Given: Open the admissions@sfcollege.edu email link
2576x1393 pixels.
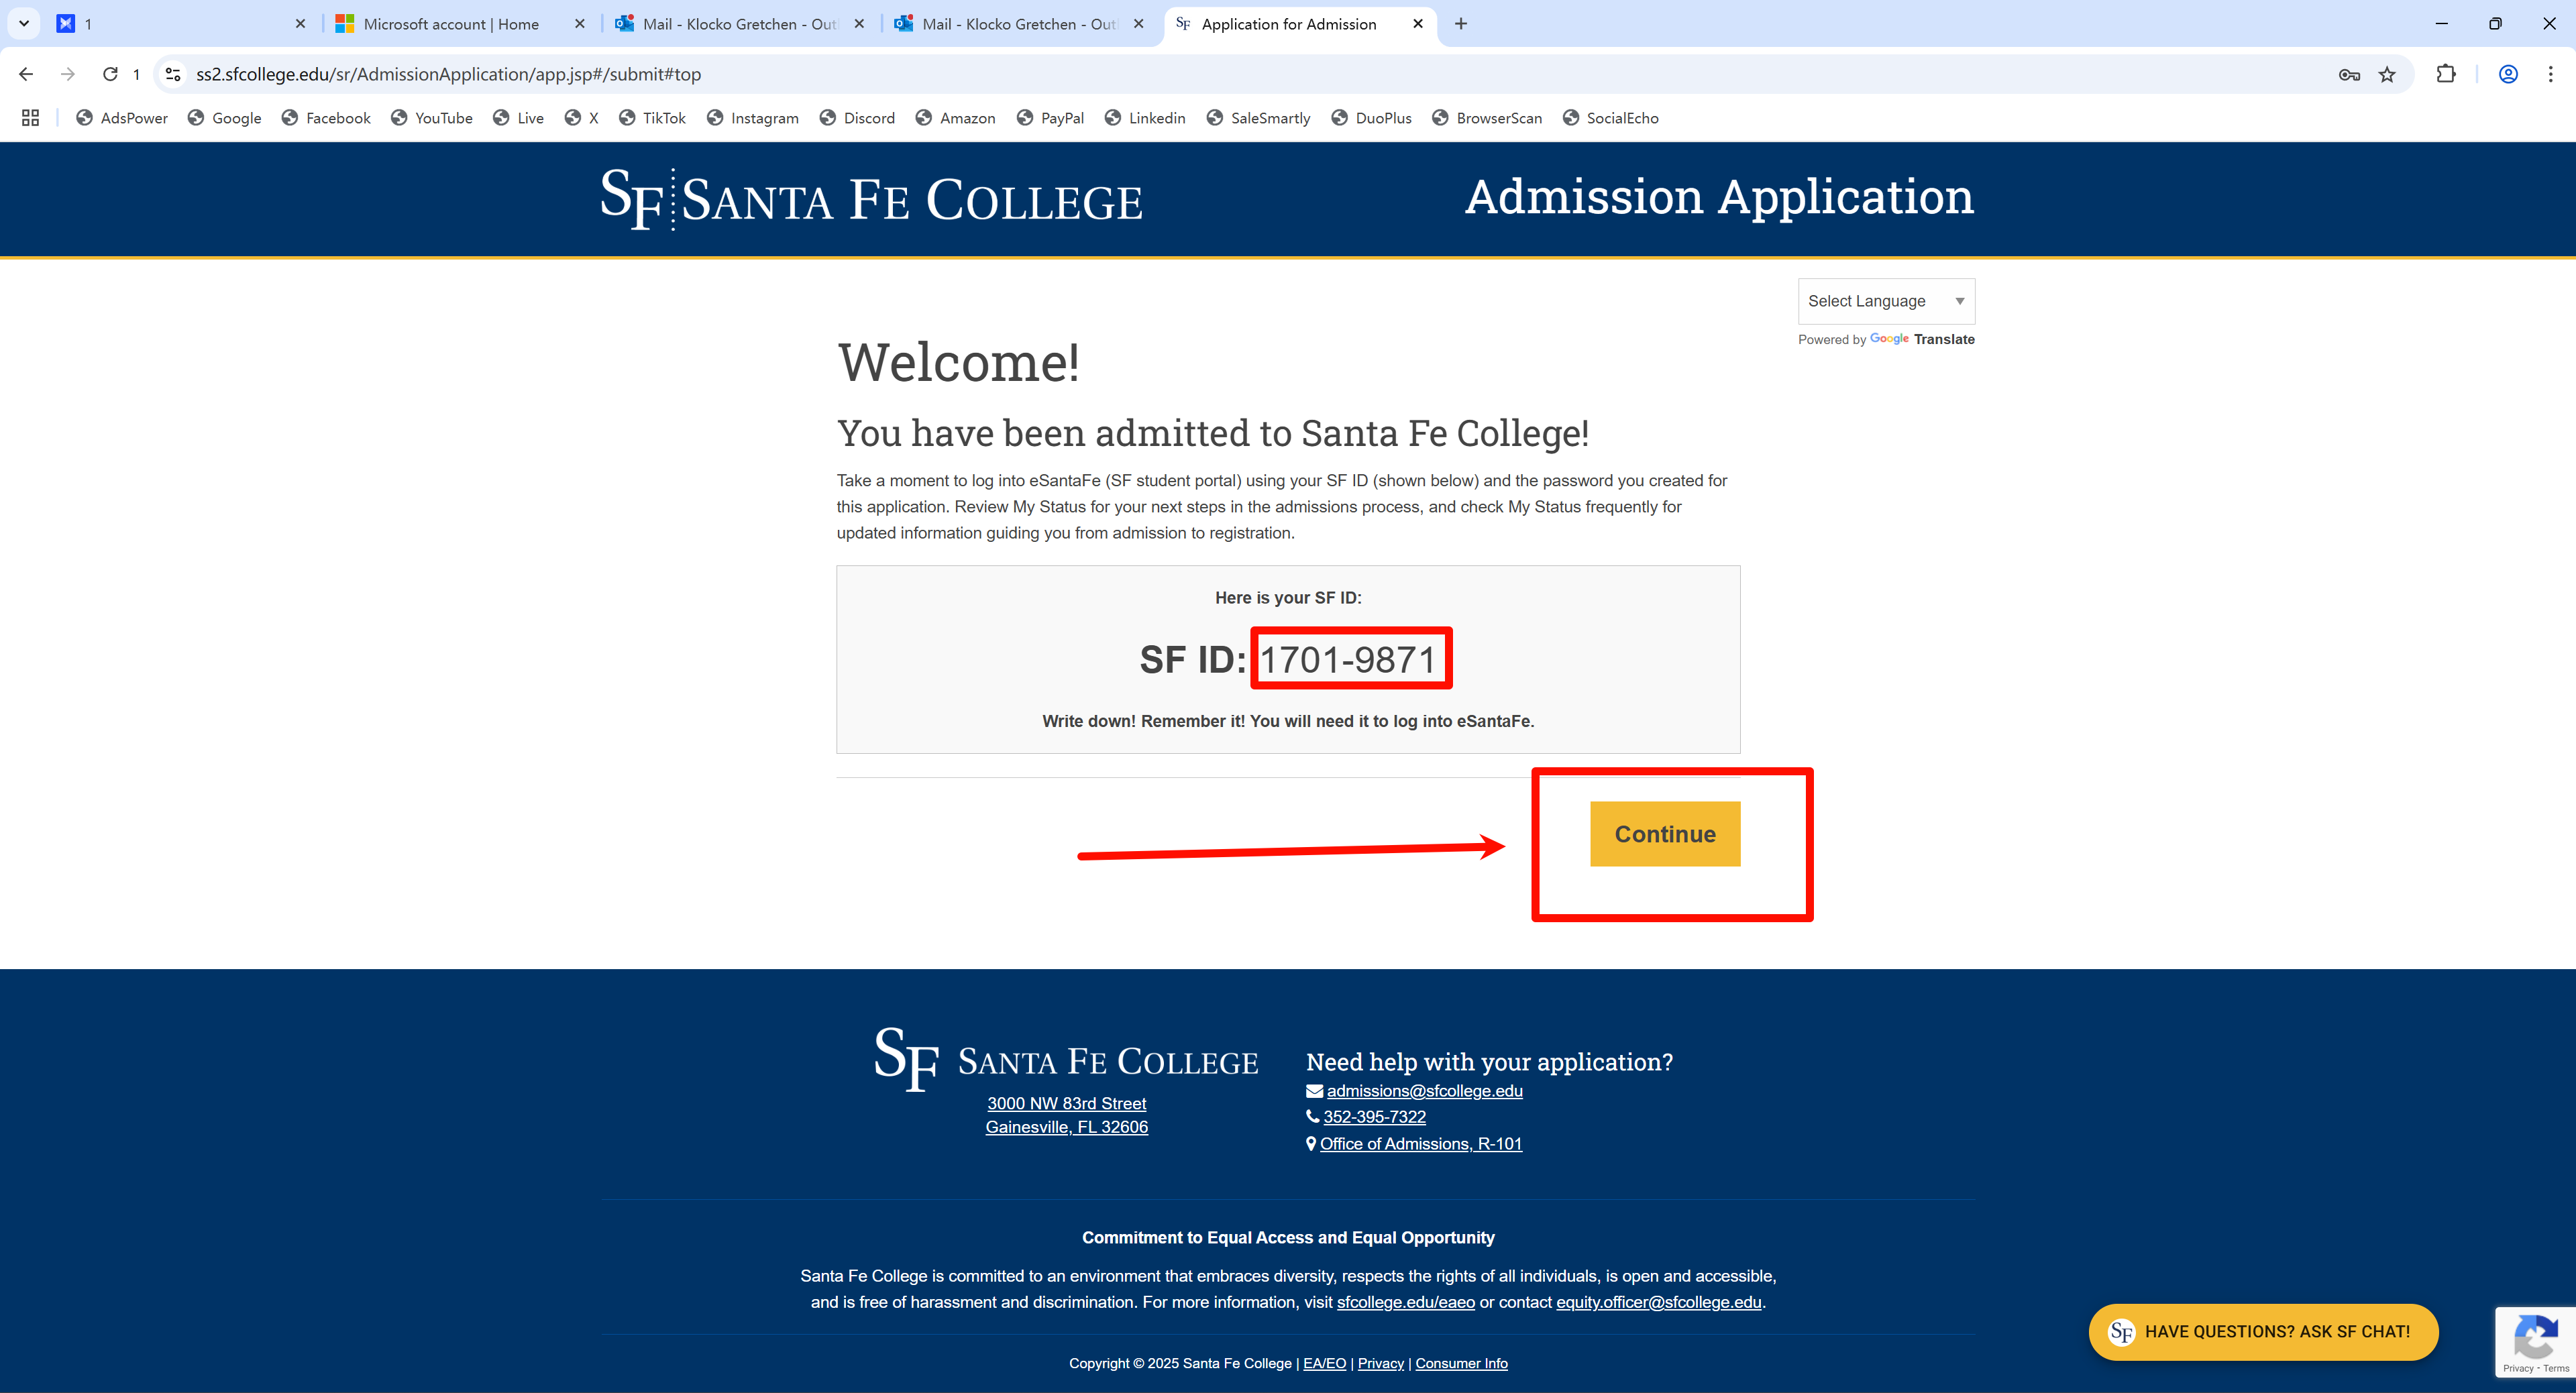Looking at the screenshot, I should [1424, 1091].
